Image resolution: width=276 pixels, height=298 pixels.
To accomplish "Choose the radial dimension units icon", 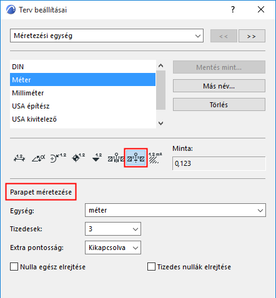I will 58,158.
